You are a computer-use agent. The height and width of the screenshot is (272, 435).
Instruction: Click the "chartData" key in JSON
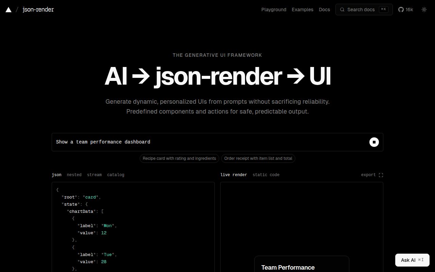tap(81, 211)
